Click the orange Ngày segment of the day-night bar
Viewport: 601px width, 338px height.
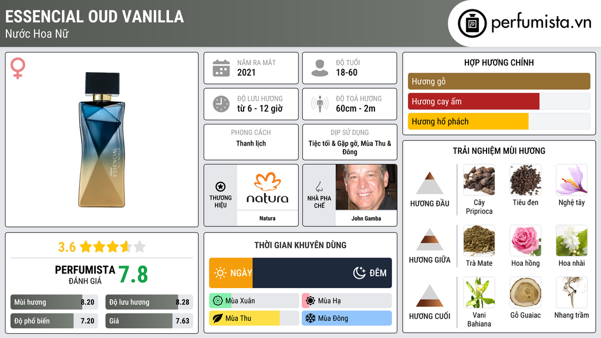click(231, 273)
